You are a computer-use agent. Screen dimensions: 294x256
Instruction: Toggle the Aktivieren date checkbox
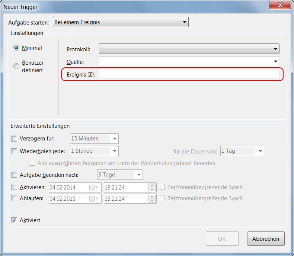tap(14, 187)
